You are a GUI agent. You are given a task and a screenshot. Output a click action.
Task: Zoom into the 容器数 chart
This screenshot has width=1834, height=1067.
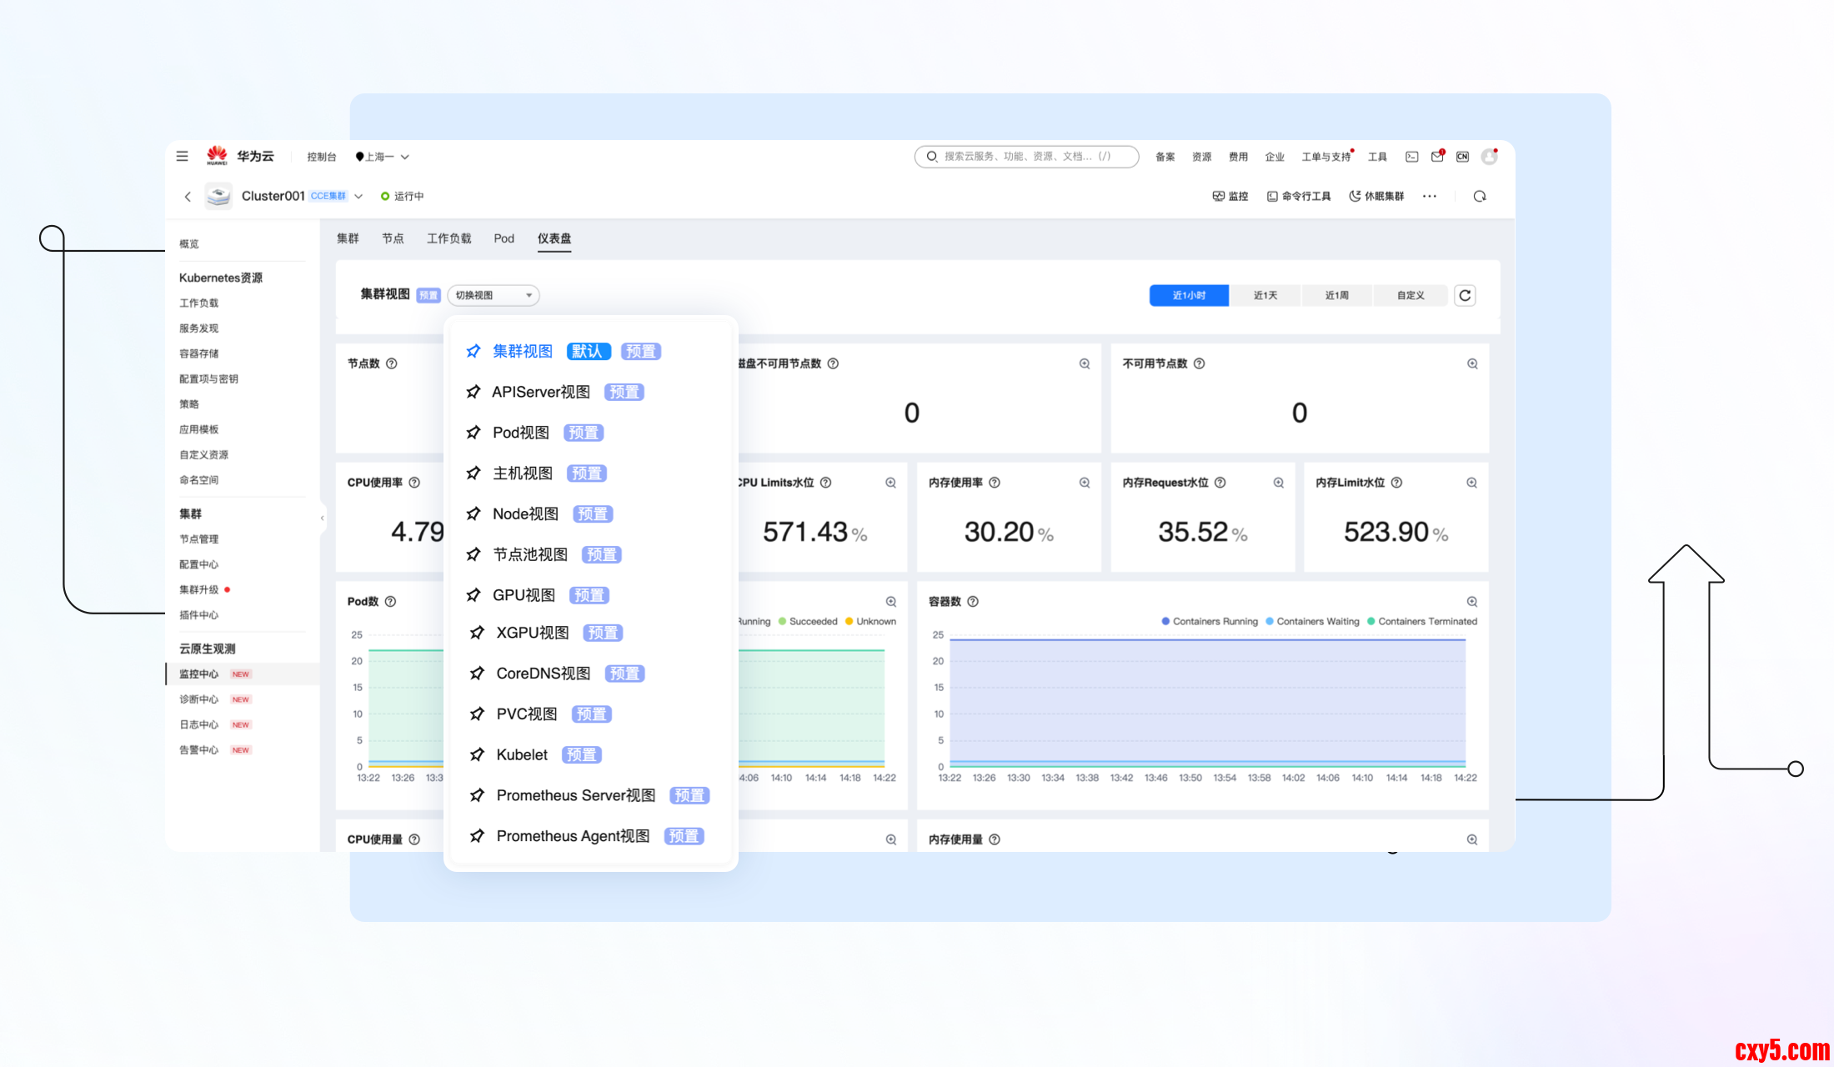1471,602
